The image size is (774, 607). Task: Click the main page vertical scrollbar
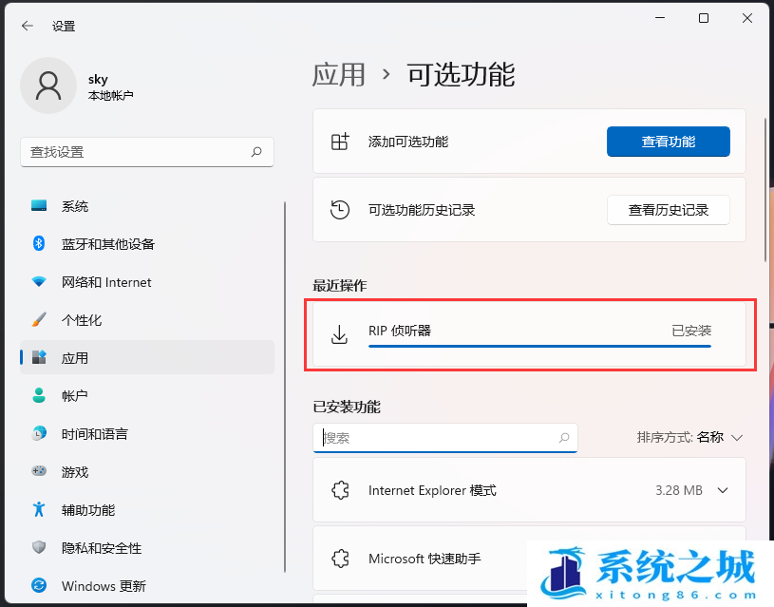pyautogui.click(x=765, y=190)
